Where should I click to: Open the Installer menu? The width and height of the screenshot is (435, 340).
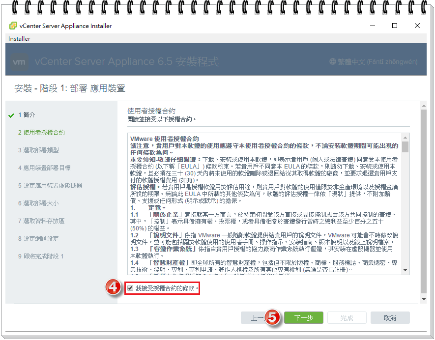pyautogui.click(x=19, y=38)
